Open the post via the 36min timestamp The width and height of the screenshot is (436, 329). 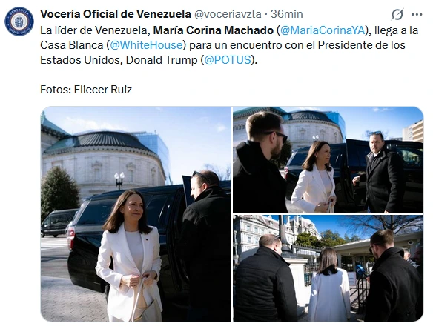pyautogui.click(x=287, y=14)
